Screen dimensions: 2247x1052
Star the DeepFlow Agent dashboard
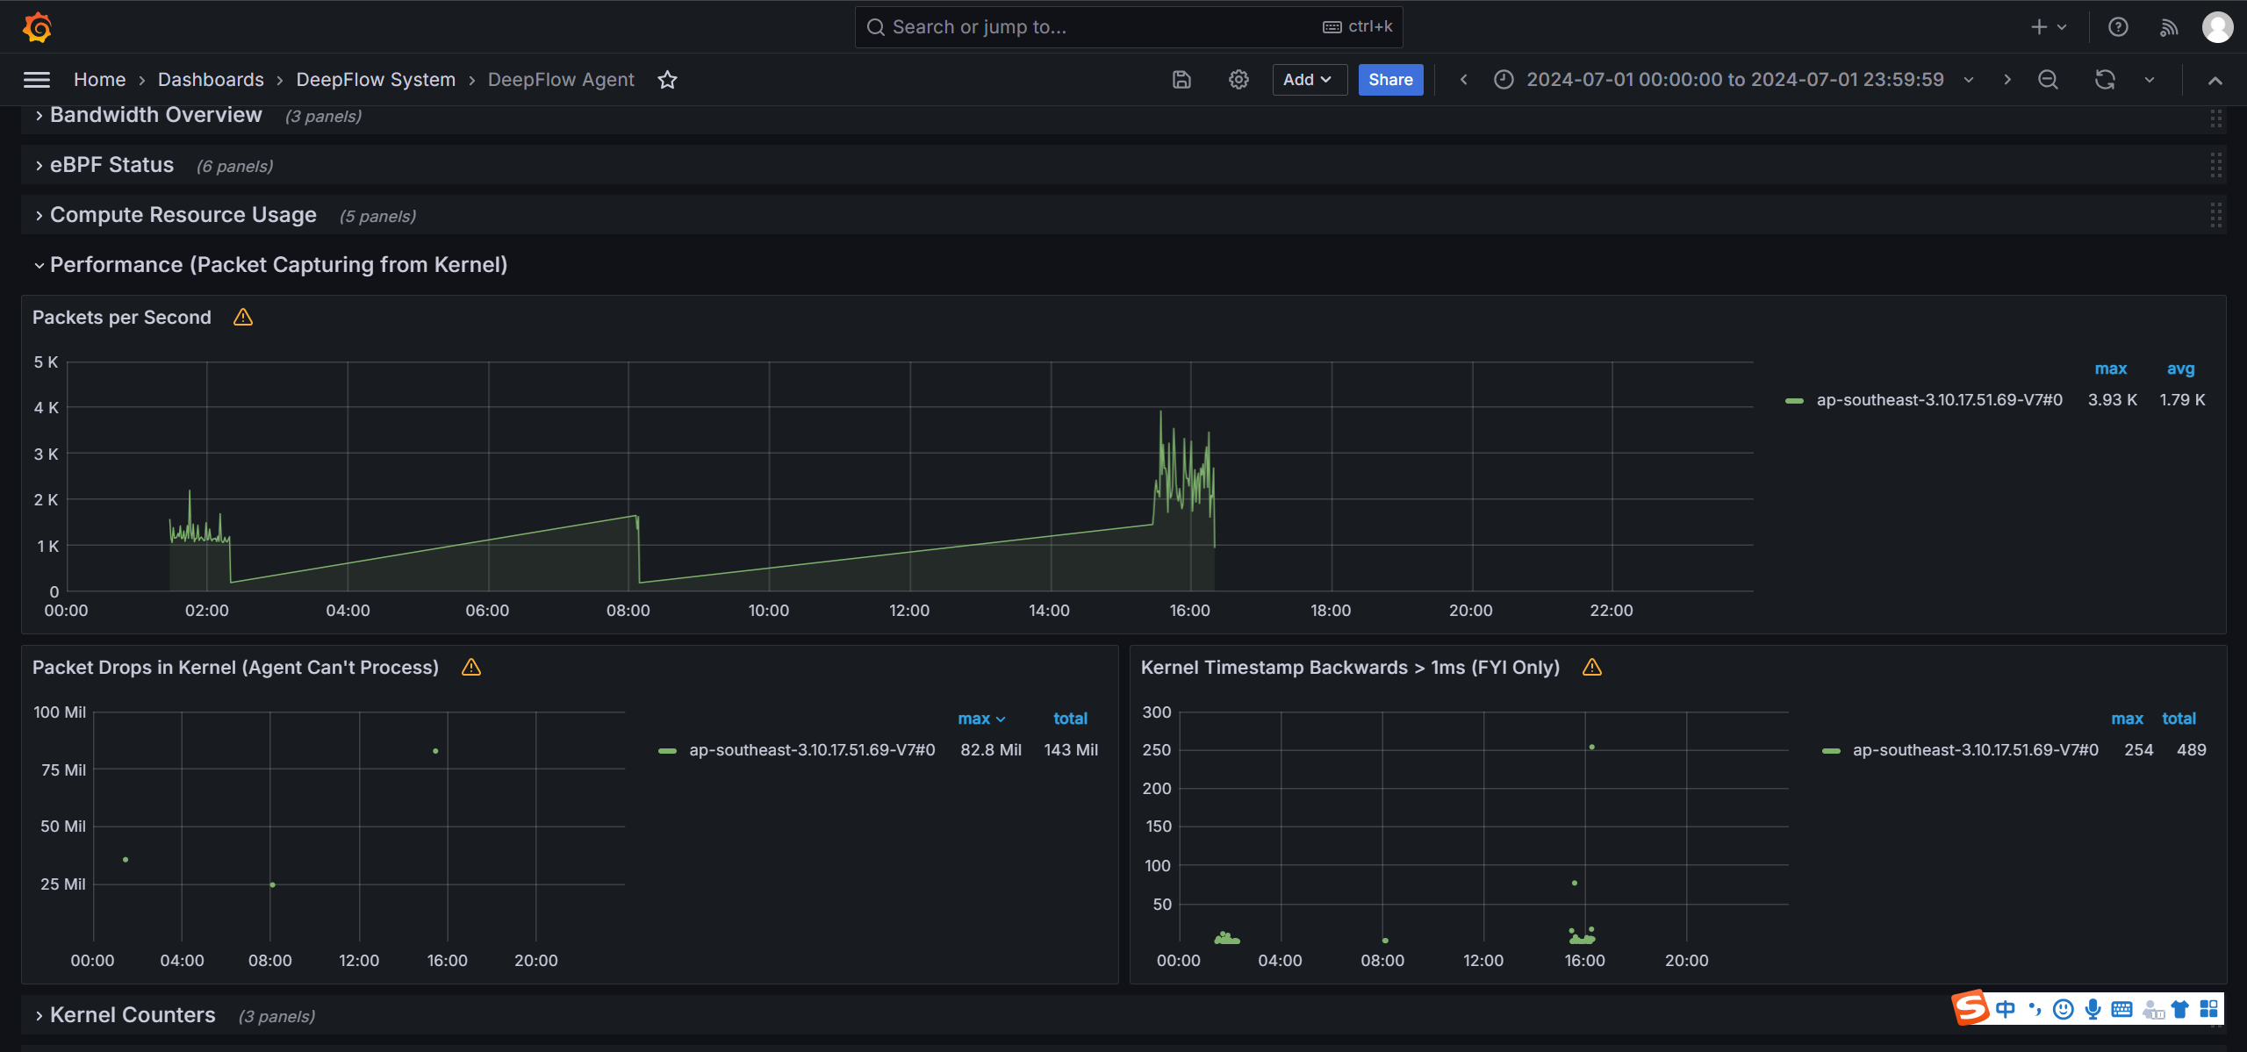tap(667, 80)
